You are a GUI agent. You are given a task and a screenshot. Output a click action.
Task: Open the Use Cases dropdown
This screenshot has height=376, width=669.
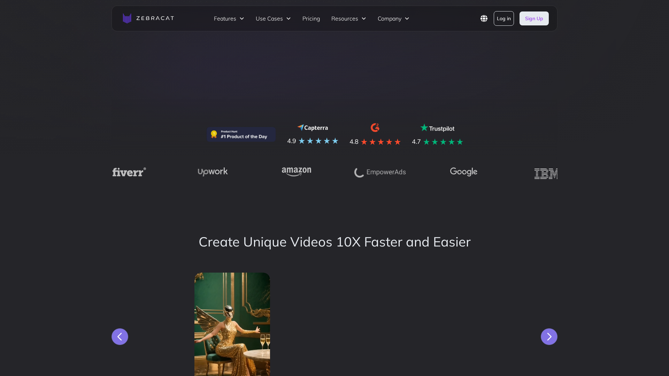click(273, 18)
